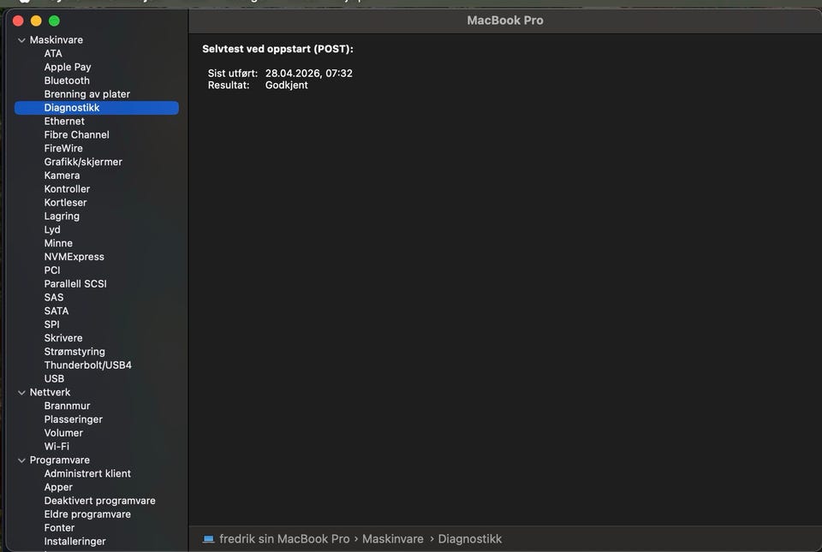Show Fonter information
This screenshot has width=822, height=552.
[x=59, y=528]
